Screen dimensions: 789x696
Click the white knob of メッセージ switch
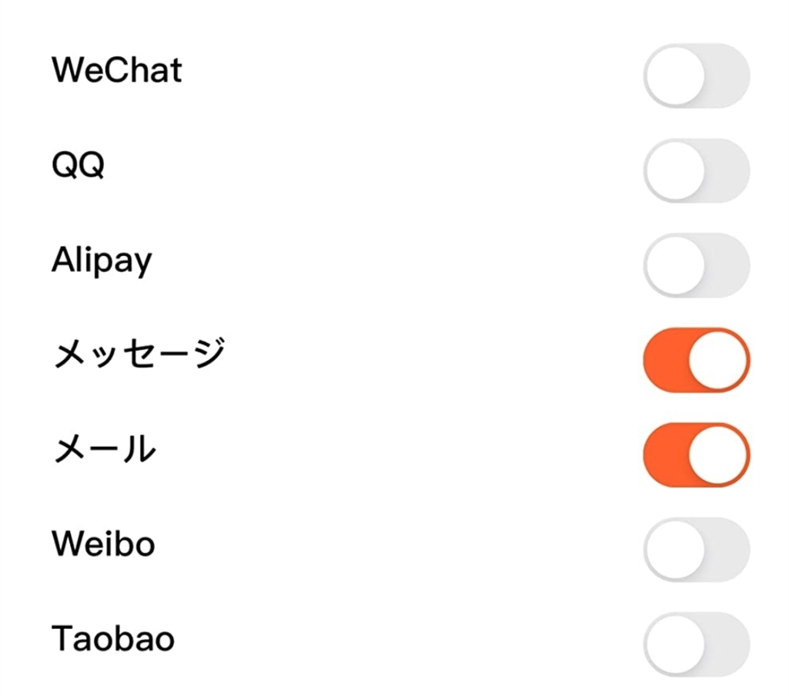coord(719,360)
